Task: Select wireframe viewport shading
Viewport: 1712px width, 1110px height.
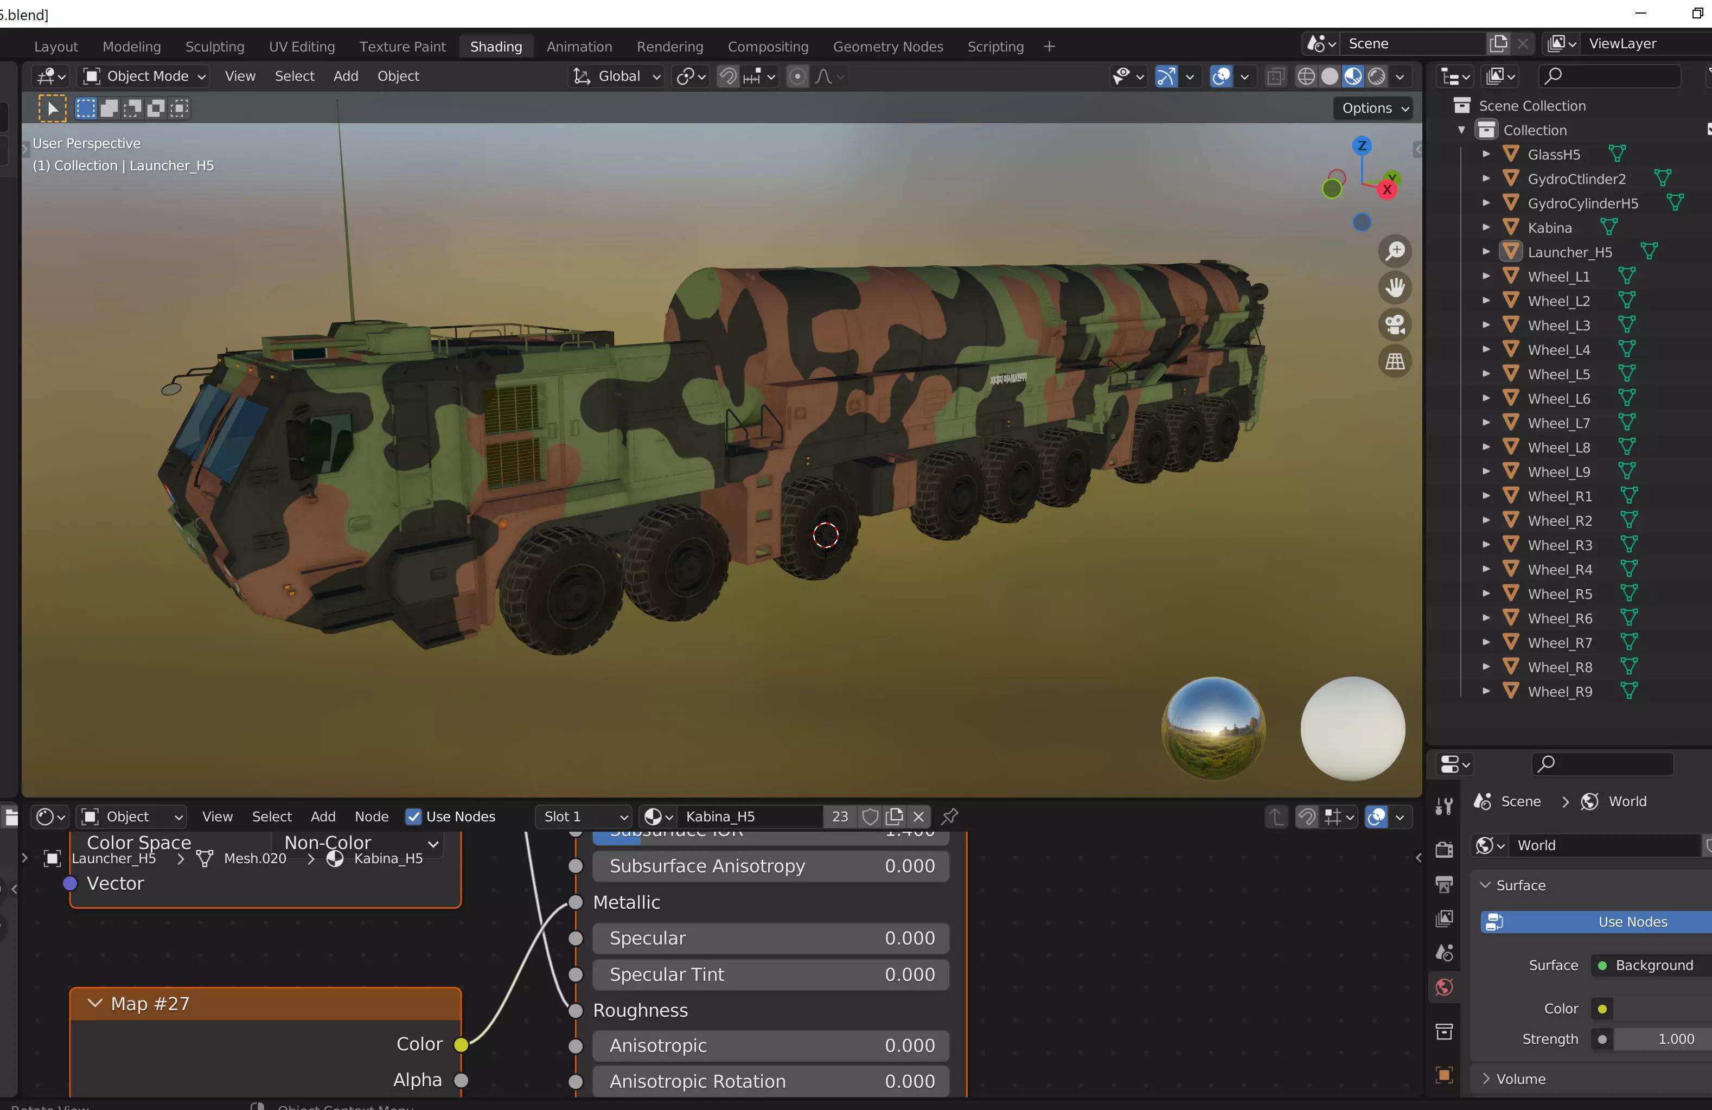Action: point(1306,76)
